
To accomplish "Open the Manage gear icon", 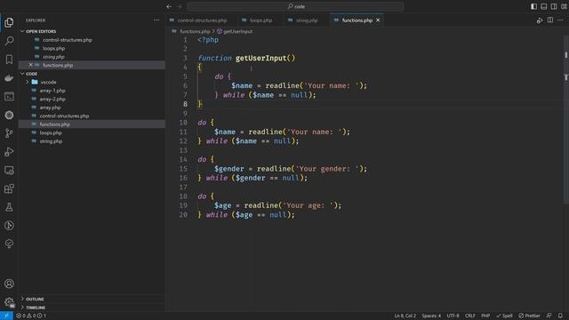I will [x=9, y=302].
